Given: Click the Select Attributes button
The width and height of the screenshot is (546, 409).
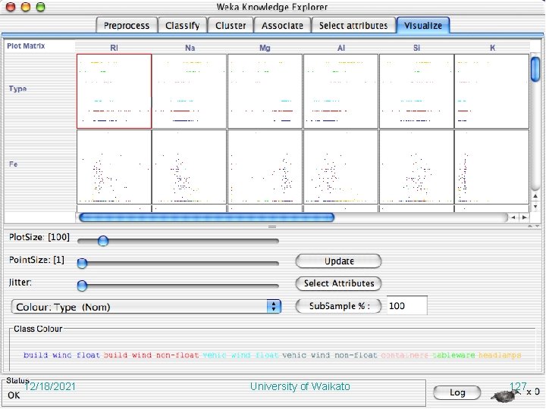Looking at the screenshot, I should [338, 283].
